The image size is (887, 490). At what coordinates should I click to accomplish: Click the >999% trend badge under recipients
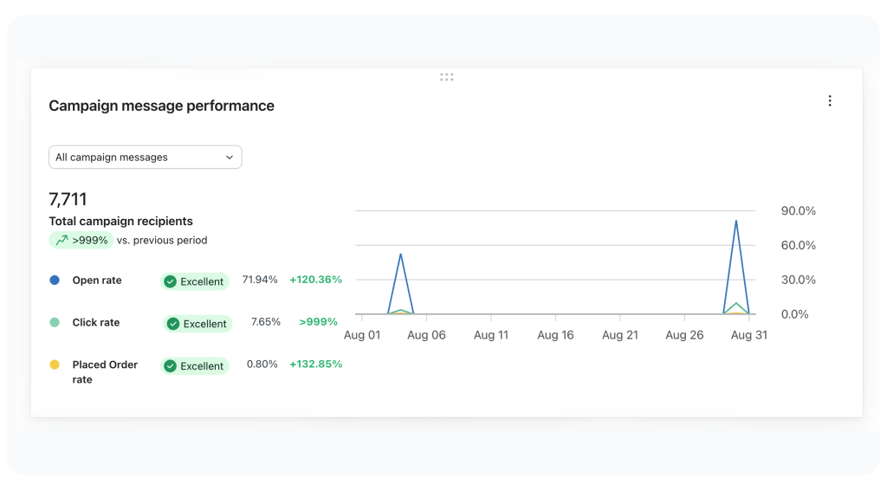(81, 240)
